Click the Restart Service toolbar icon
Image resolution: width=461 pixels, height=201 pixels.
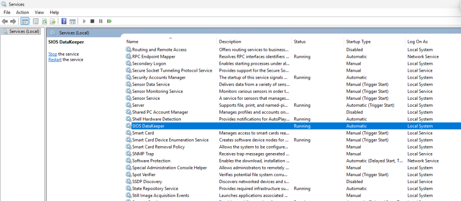coord(109,21)
